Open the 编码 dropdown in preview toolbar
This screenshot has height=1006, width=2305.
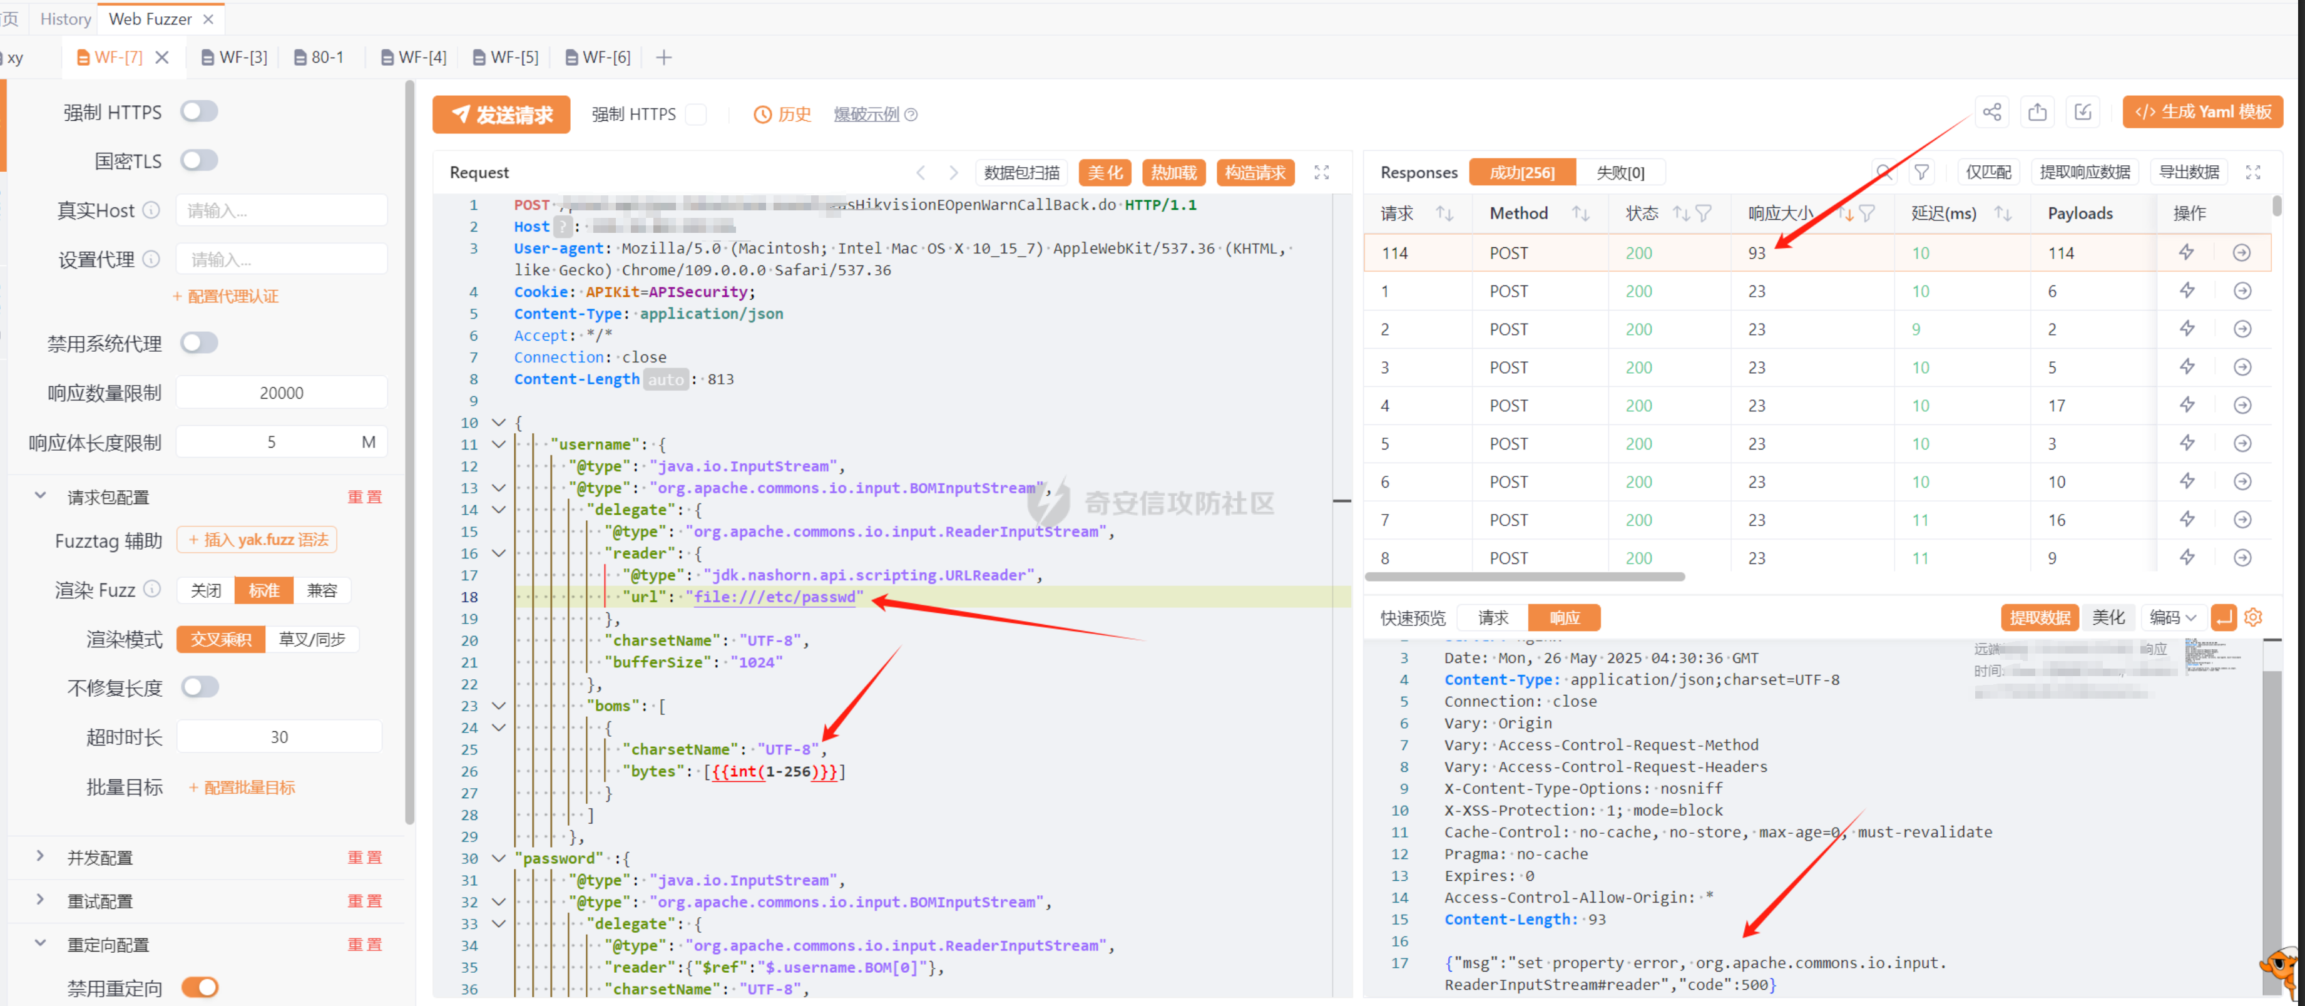pyautogui.click(x=2172, y=617)
